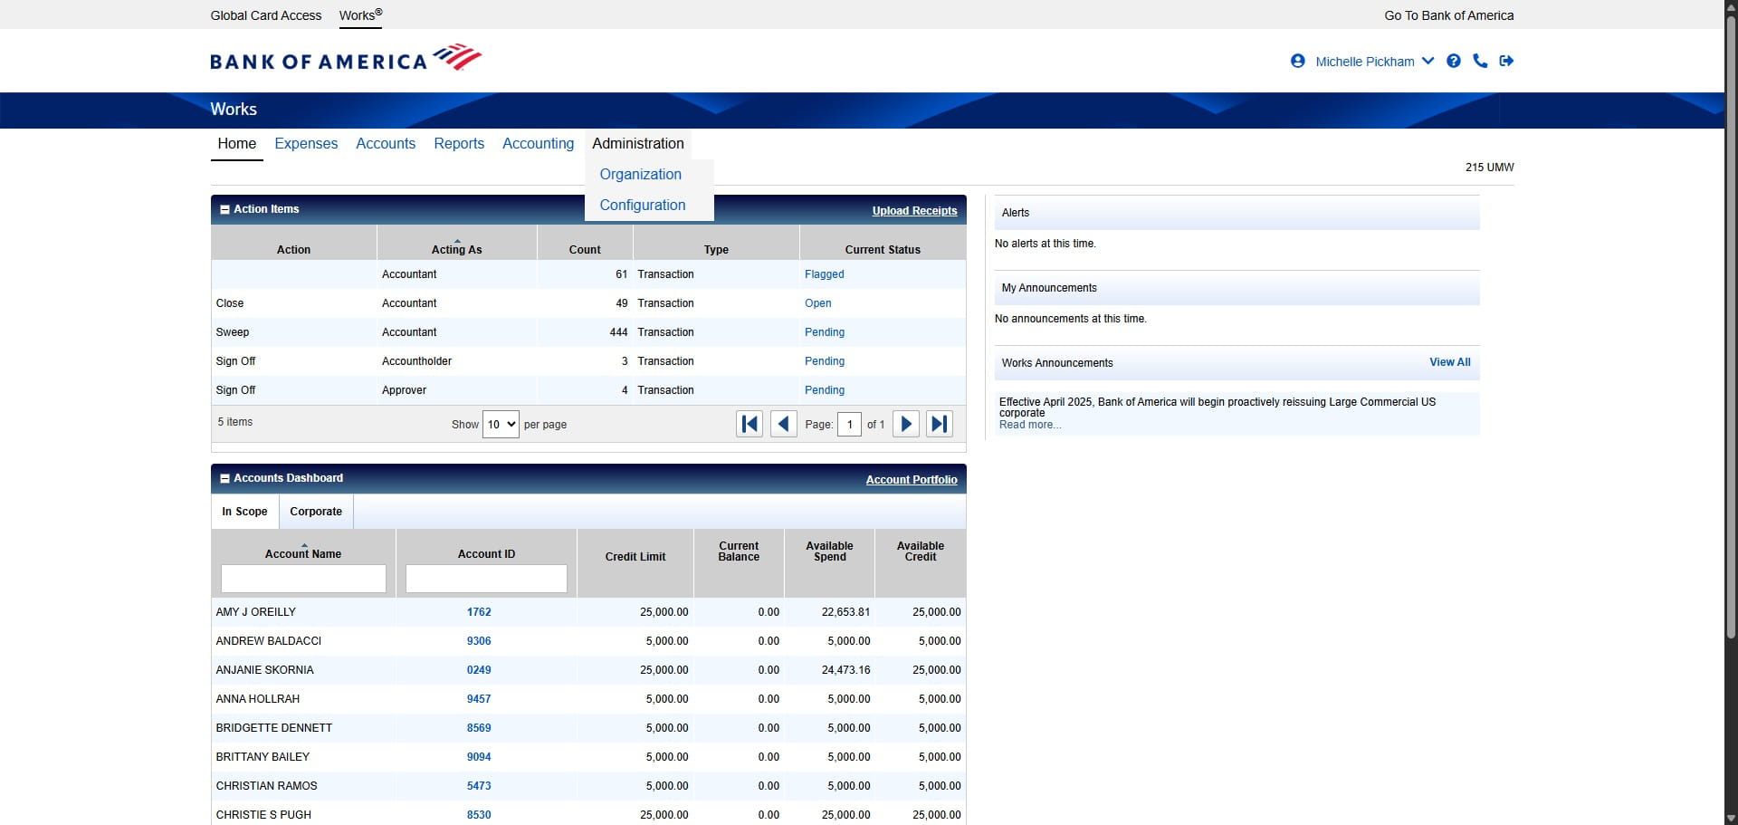Click the phone contact icon

pos(1480,62)
